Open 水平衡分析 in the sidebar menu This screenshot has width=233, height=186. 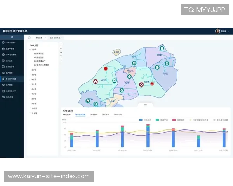pos(10,67)
